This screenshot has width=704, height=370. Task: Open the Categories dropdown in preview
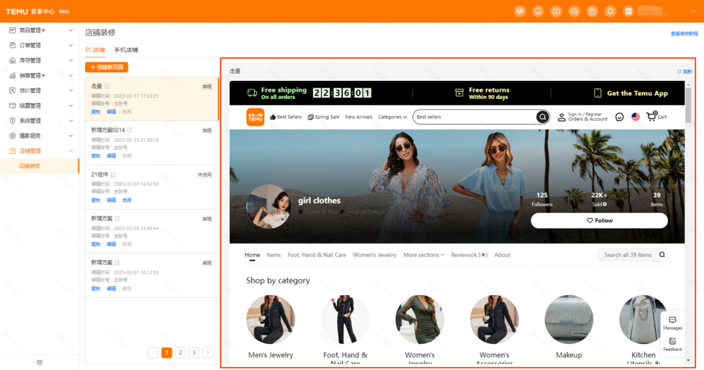point(392,117)
